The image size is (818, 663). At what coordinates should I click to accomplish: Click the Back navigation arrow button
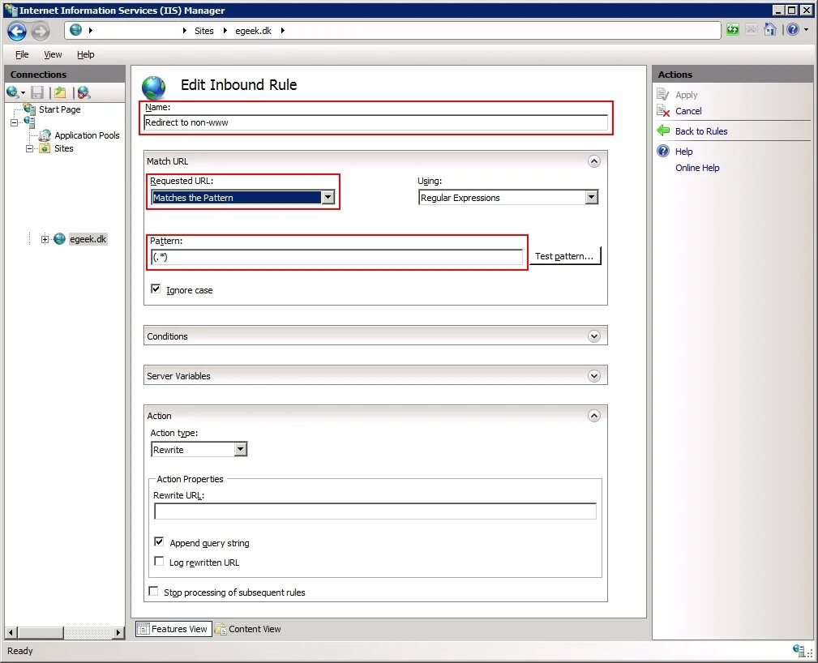pyautogui.click(x=17, y=32)
